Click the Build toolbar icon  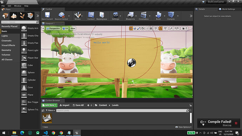tap(158, 16)
